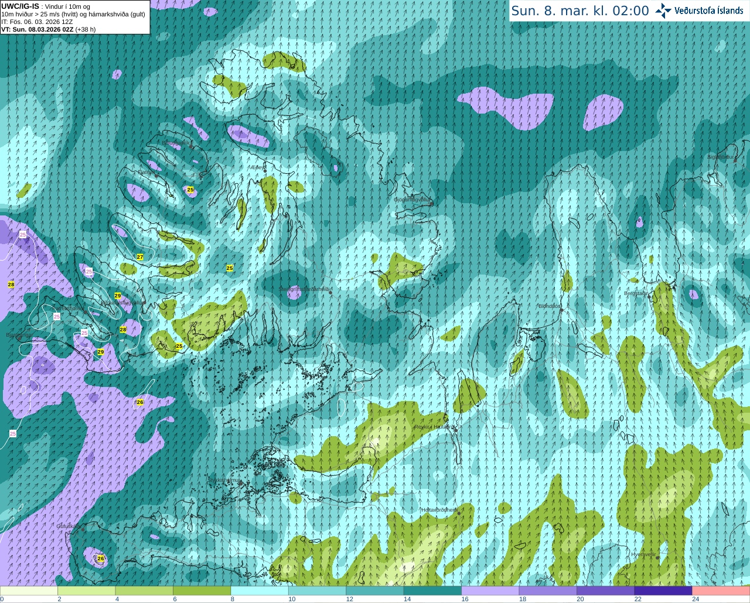Click the yellow gust value 27
The height and width of the screenshot is (603, 750).
point(140,257)
